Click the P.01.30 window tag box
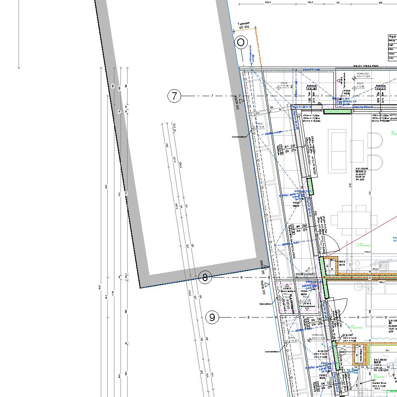The width and height of the screenshot is (397, 397). click(x=311, y=88)
